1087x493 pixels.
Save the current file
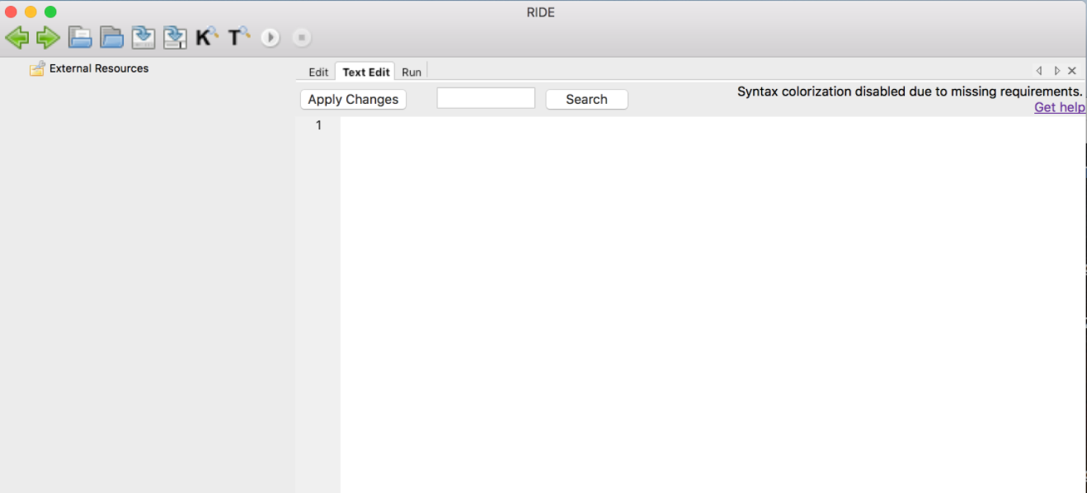point(143,36)
